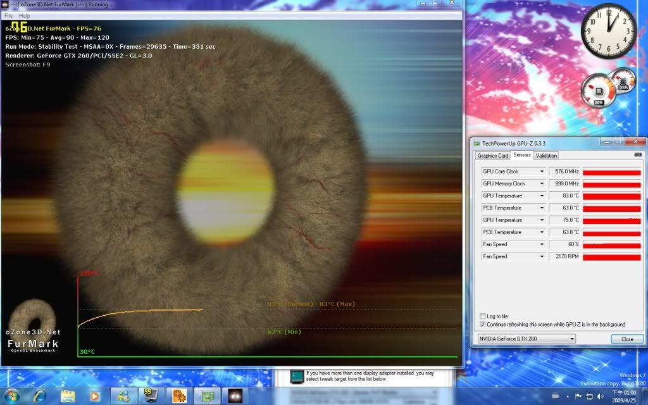
Task: Open the FurMark File menu
Action: point(8,16)
